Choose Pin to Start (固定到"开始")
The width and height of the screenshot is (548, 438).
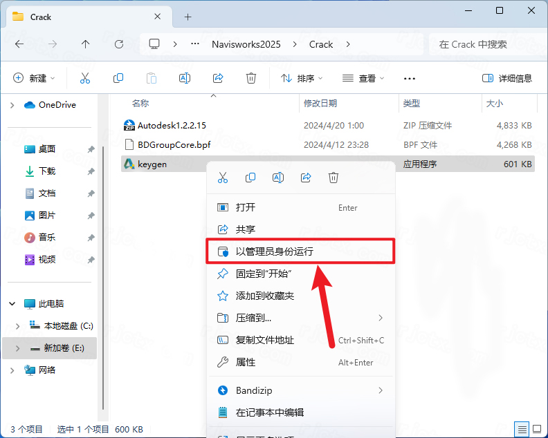[x=301, y=274]
